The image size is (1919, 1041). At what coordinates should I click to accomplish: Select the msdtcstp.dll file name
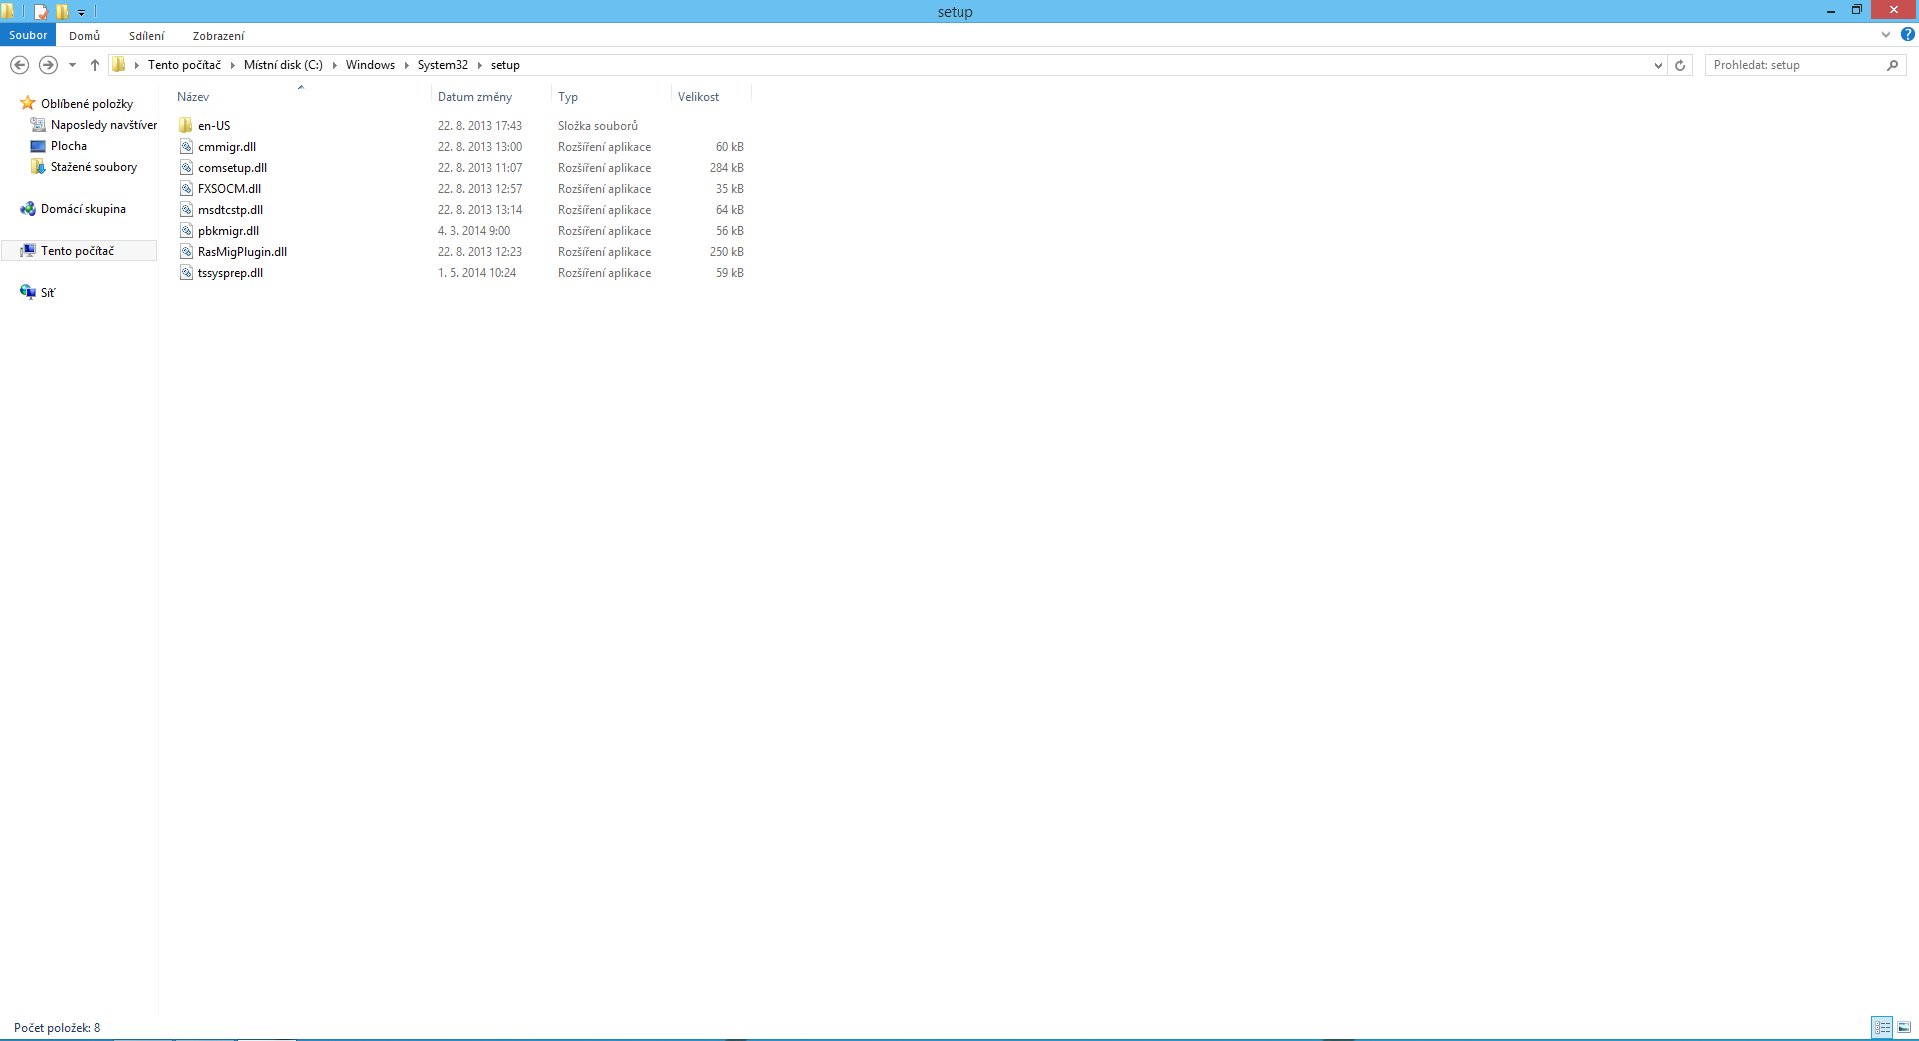pyautogui.click(x=230, y=210)
